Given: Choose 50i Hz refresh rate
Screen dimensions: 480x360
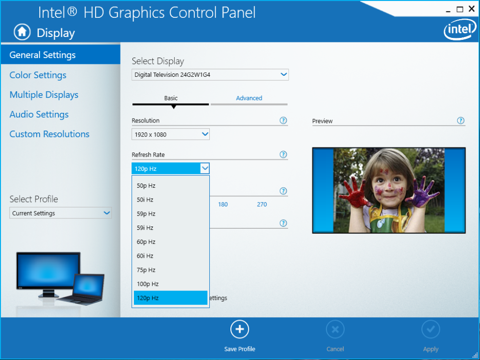Looking at the screenshot, I should (170, 200).
